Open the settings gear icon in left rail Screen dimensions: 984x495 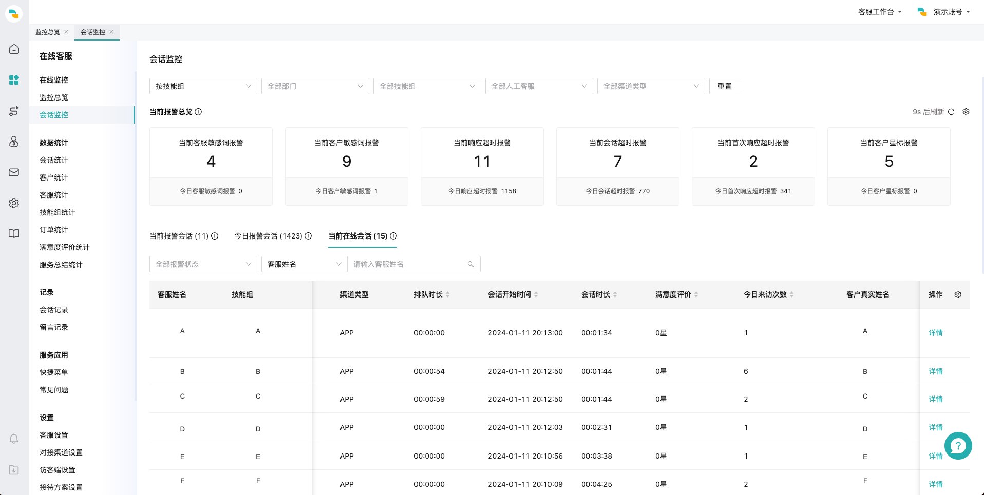pyautogui.click(x=14, y=203)
